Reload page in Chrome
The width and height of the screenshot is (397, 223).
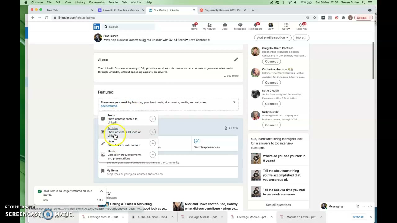47,18
